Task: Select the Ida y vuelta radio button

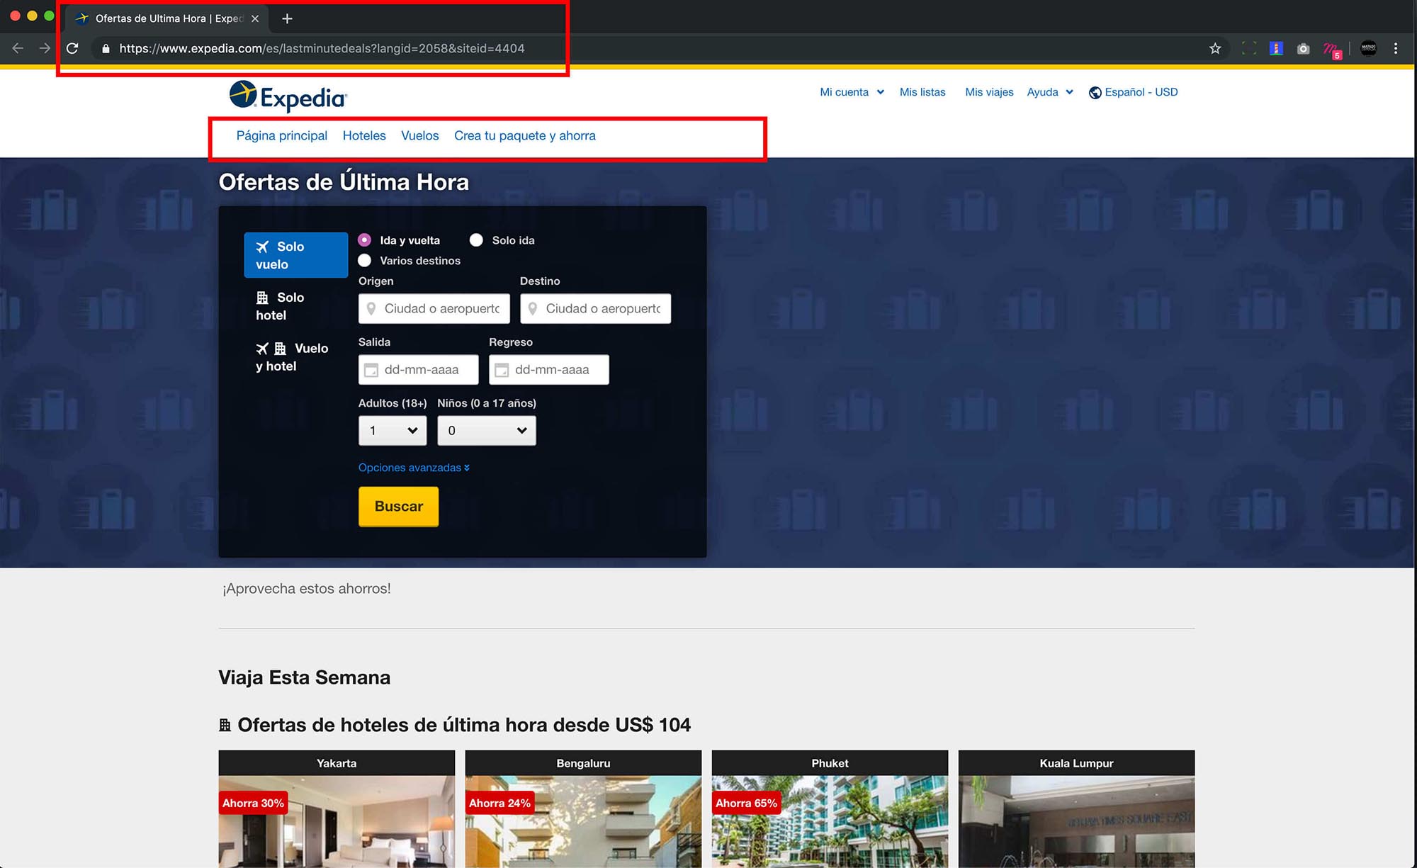Action: coord(365,240)
